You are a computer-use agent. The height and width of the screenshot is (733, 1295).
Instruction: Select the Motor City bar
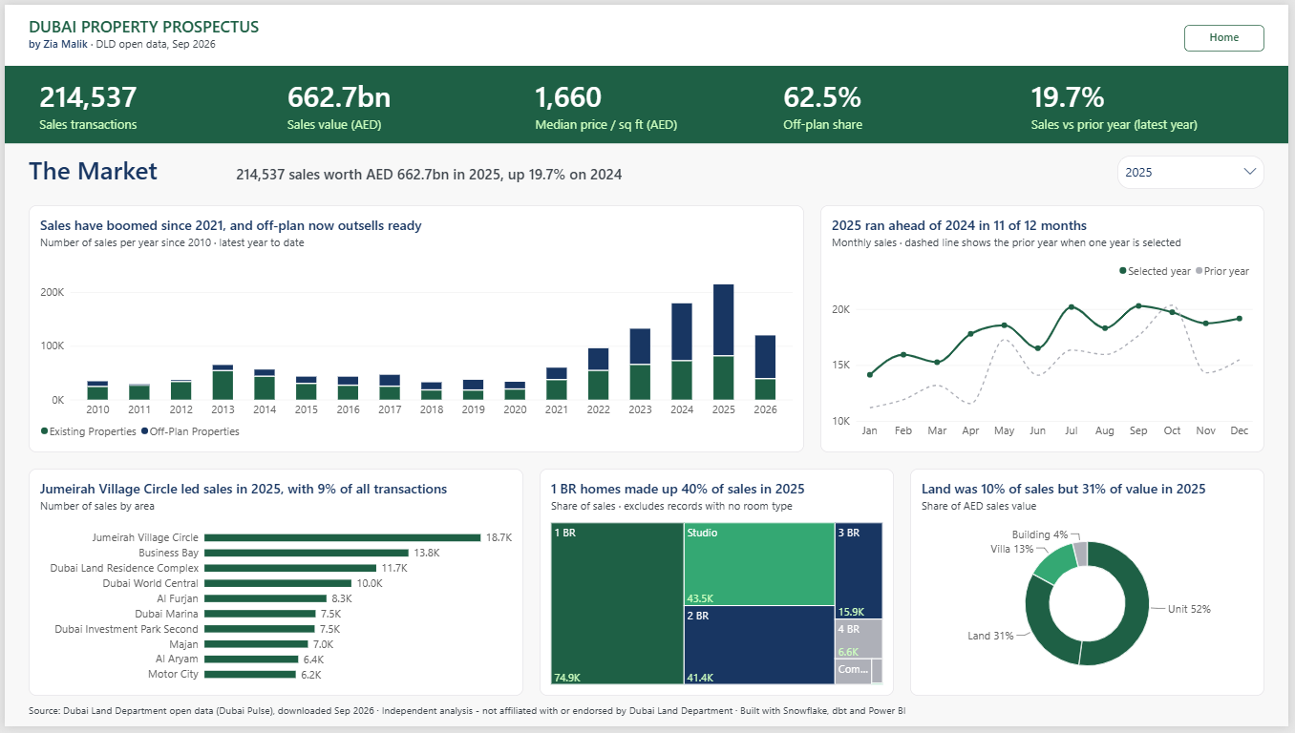(x=250, y=675)
